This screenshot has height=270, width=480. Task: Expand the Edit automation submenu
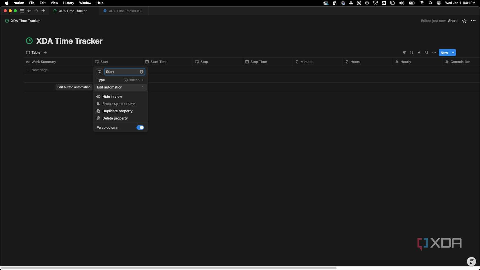pyautogui.click(x=120, y=87)
